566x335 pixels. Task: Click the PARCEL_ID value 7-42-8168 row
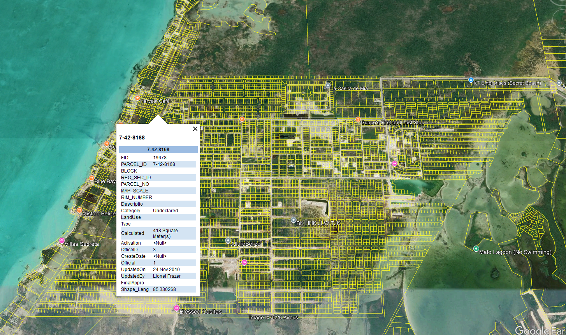[158, 164]
